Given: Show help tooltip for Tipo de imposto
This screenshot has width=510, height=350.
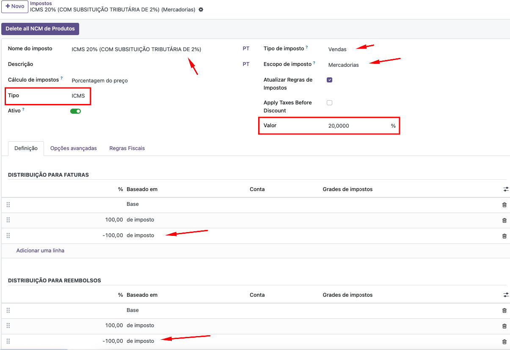Looking at the screenshot, I should pos(307,47).
